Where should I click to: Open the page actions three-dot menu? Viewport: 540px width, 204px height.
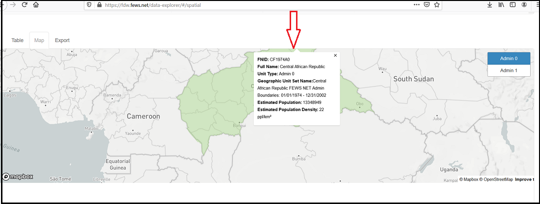(x=416, y=5)
